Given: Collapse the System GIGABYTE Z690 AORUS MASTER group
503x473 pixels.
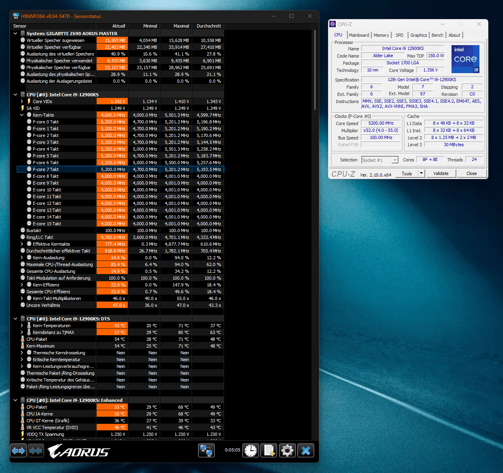Looking at the screenshot, I should (x=16, y=34).
